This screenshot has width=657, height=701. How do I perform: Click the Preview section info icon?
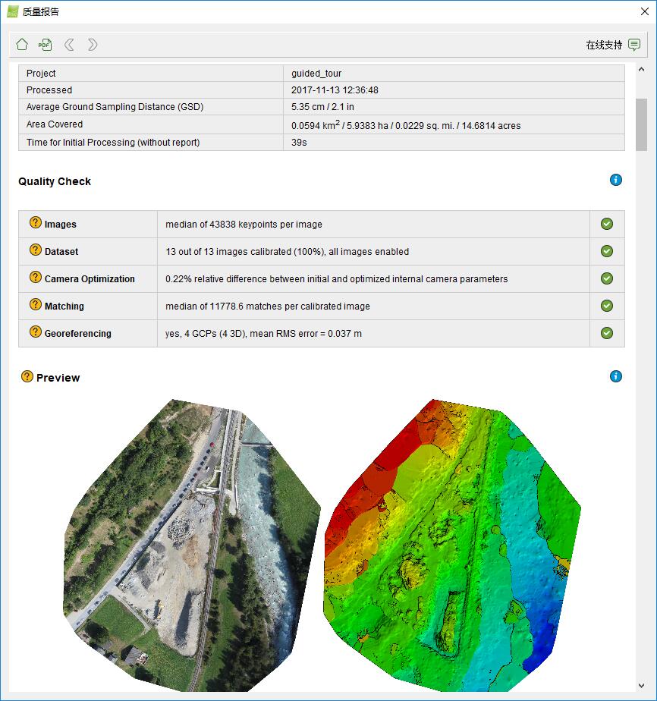coord(616,376)
